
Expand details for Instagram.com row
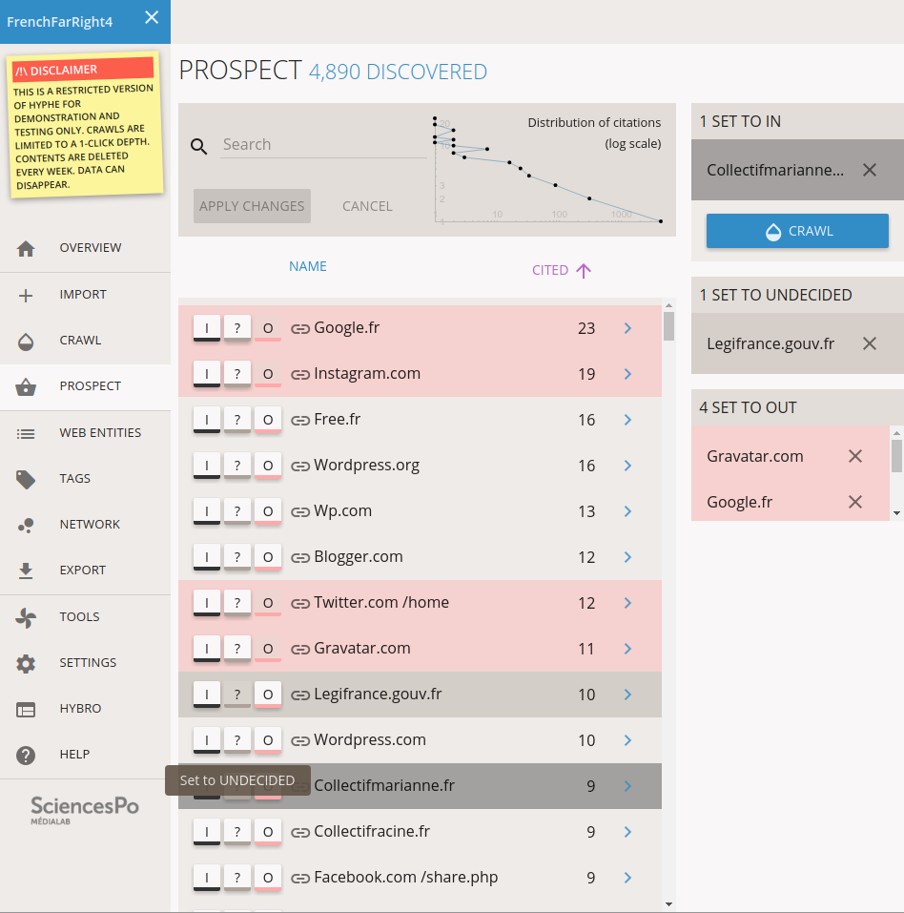click(627, 374)
